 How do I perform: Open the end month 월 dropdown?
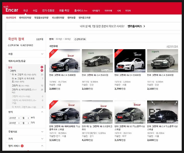click(26, 123)
